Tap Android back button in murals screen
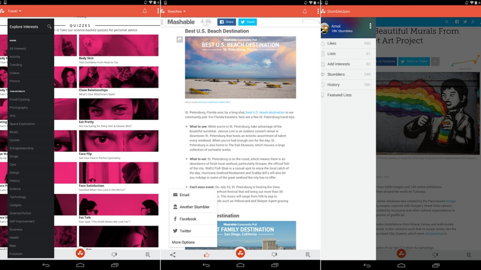Image resolution: width=481 pixels, height=270 pixels. click(367, 265)
